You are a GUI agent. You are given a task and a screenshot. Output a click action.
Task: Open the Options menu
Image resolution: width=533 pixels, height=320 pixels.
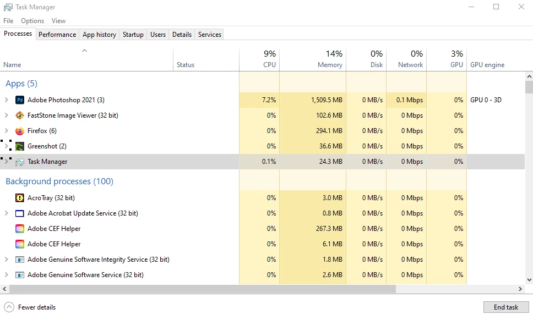pos(32,21)
